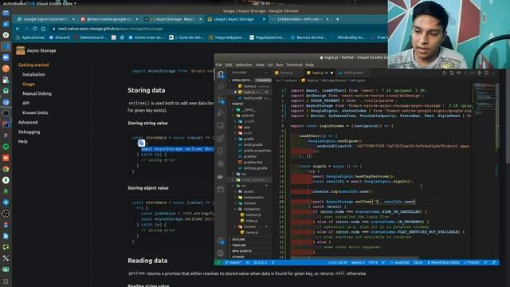Open Manual linking in docs sidebar
The height and width of the screenshot is (287, 510).
pos(37,94)
